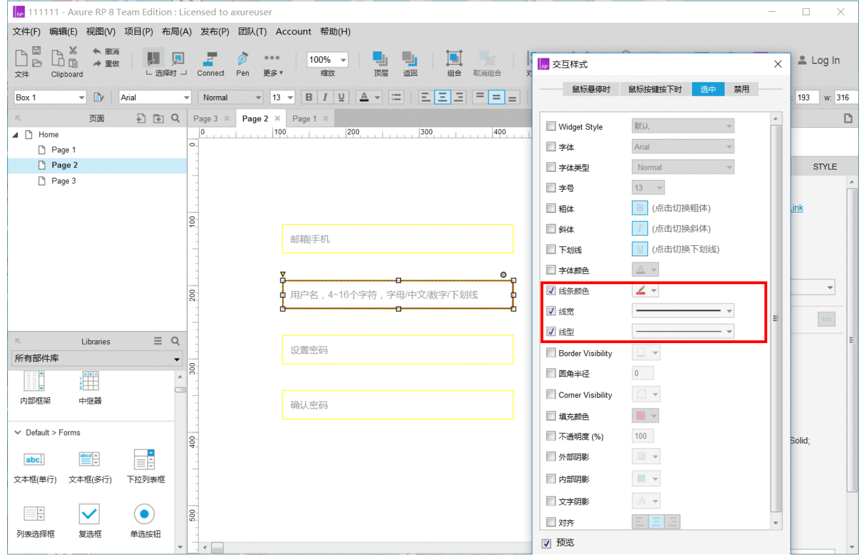The height and width of the screenshot is (560, 865).
Task: Enable the Widget Style checkbox
Action: [551, 126]
